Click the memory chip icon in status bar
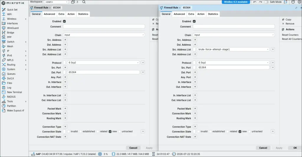302x157 pixels. [x=114, y=154]
